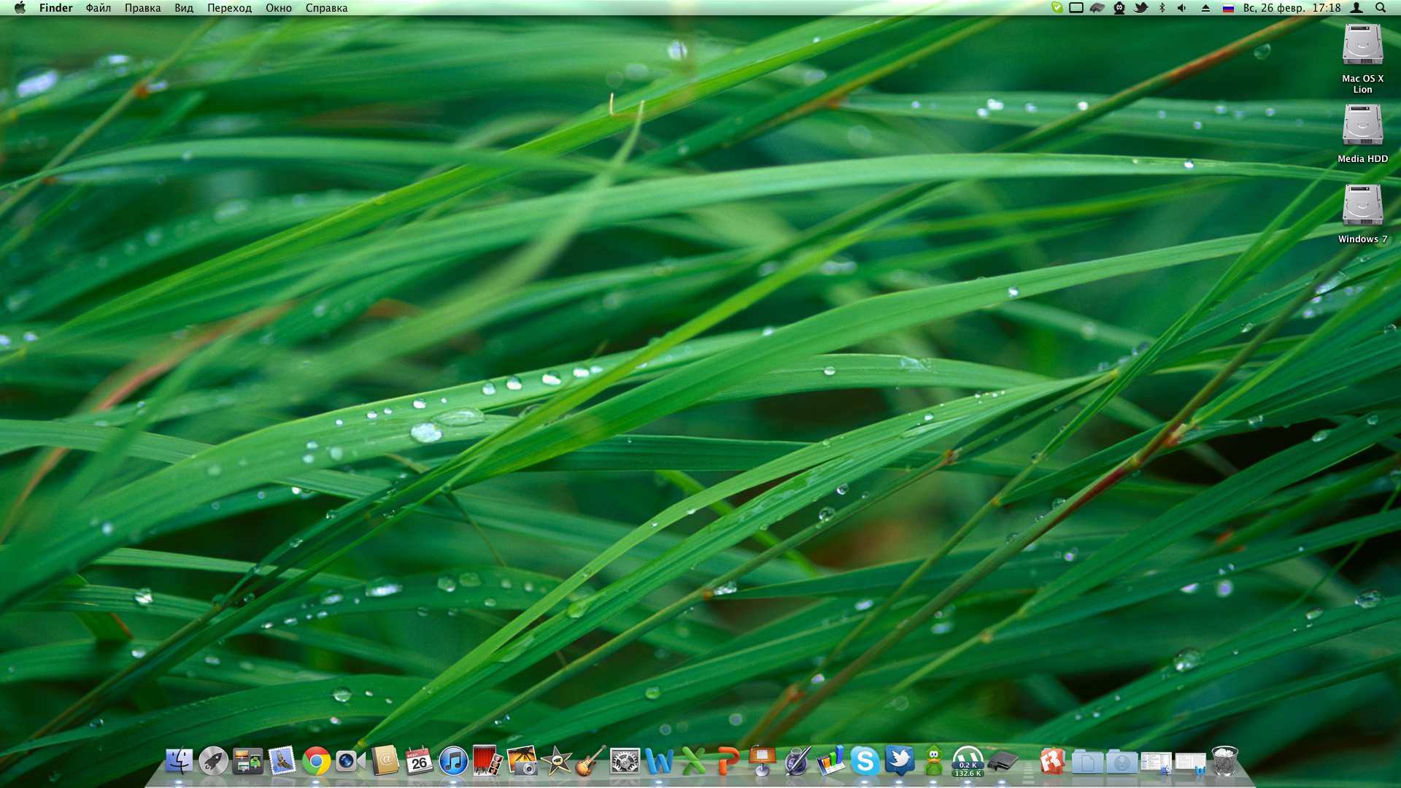Launch iTunes from the Dock
Image resolution: width=1401 pixels, height=788 pixels.
point(454,761)
